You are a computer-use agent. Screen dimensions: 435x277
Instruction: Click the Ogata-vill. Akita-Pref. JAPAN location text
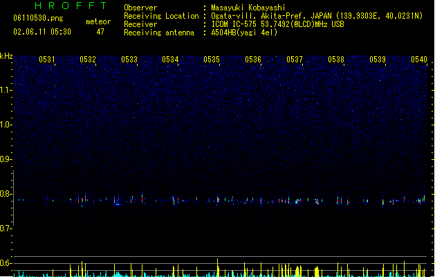[317, 16]
